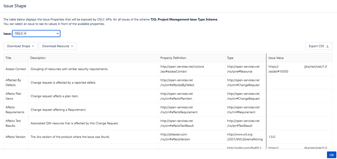Screen dimensions: 337x159
Task: Select the Affects Plan Items title cell
Action: click(x=16, y=96)
